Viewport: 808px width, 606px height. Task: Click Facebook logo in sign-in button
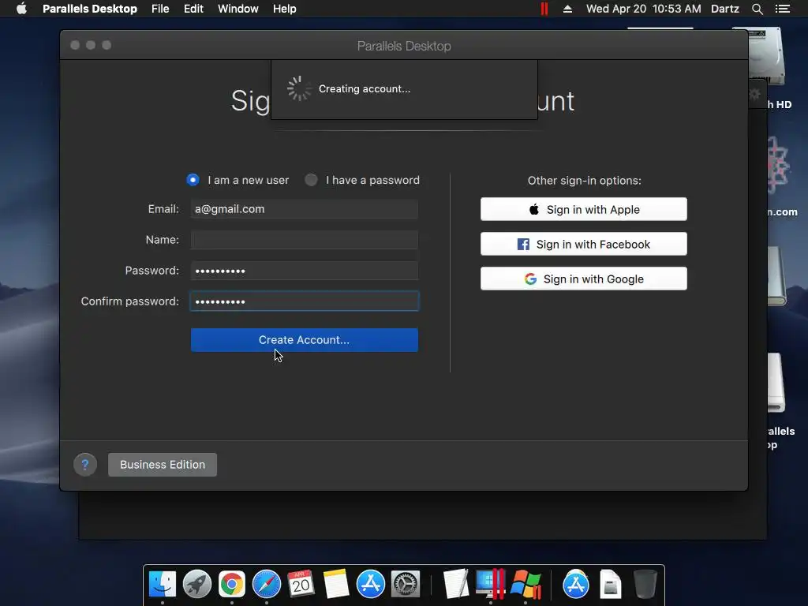click(523, 245)
